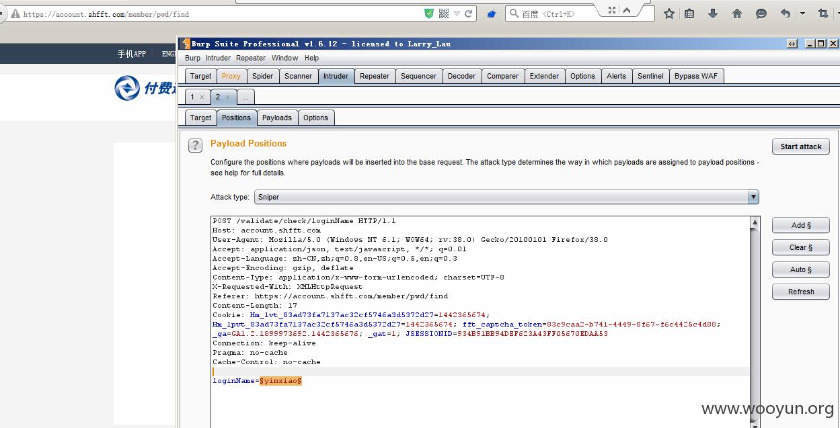Close Intruder attack tab 2

[227, 97]
